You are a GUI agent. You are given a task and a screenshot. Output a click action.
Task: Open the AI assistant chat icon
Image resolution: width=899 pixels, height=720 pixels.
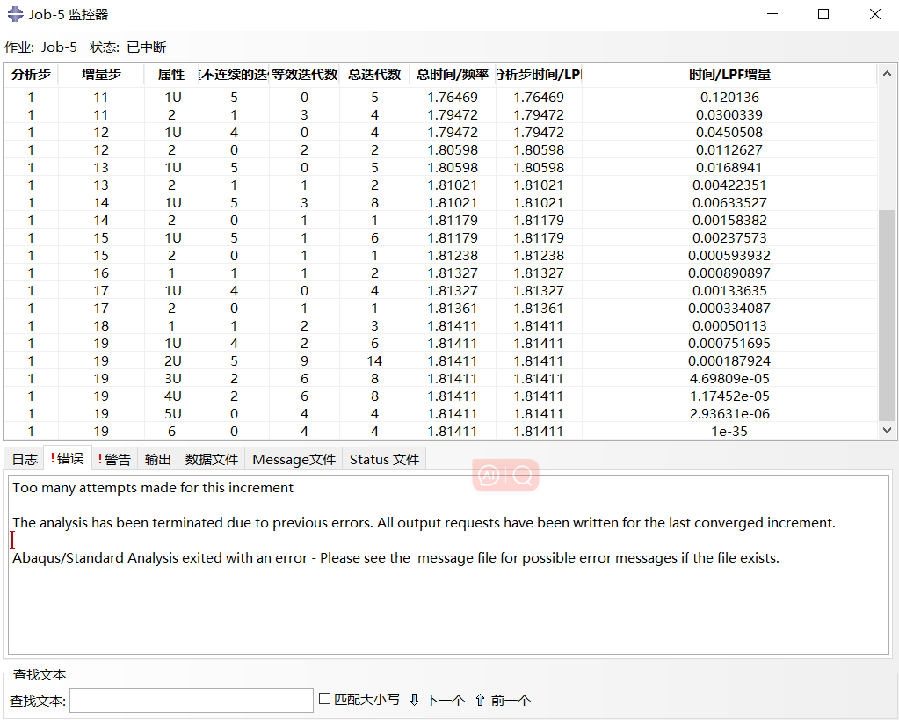click(x=489, y=475)
